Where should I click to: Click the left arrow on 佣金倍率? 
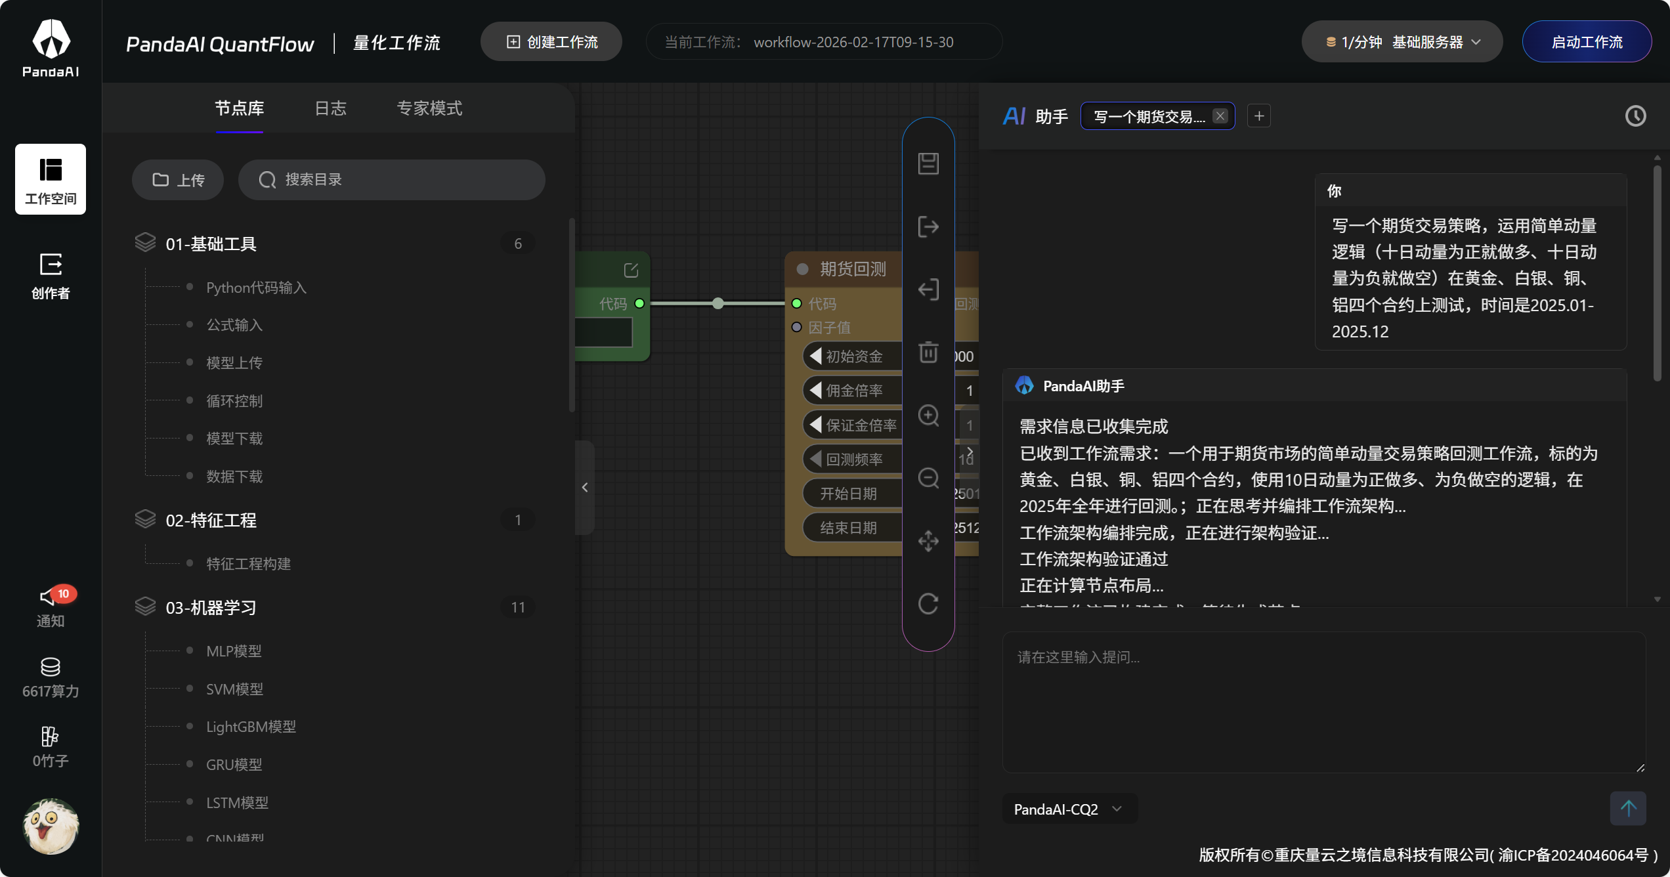(815, 390)
